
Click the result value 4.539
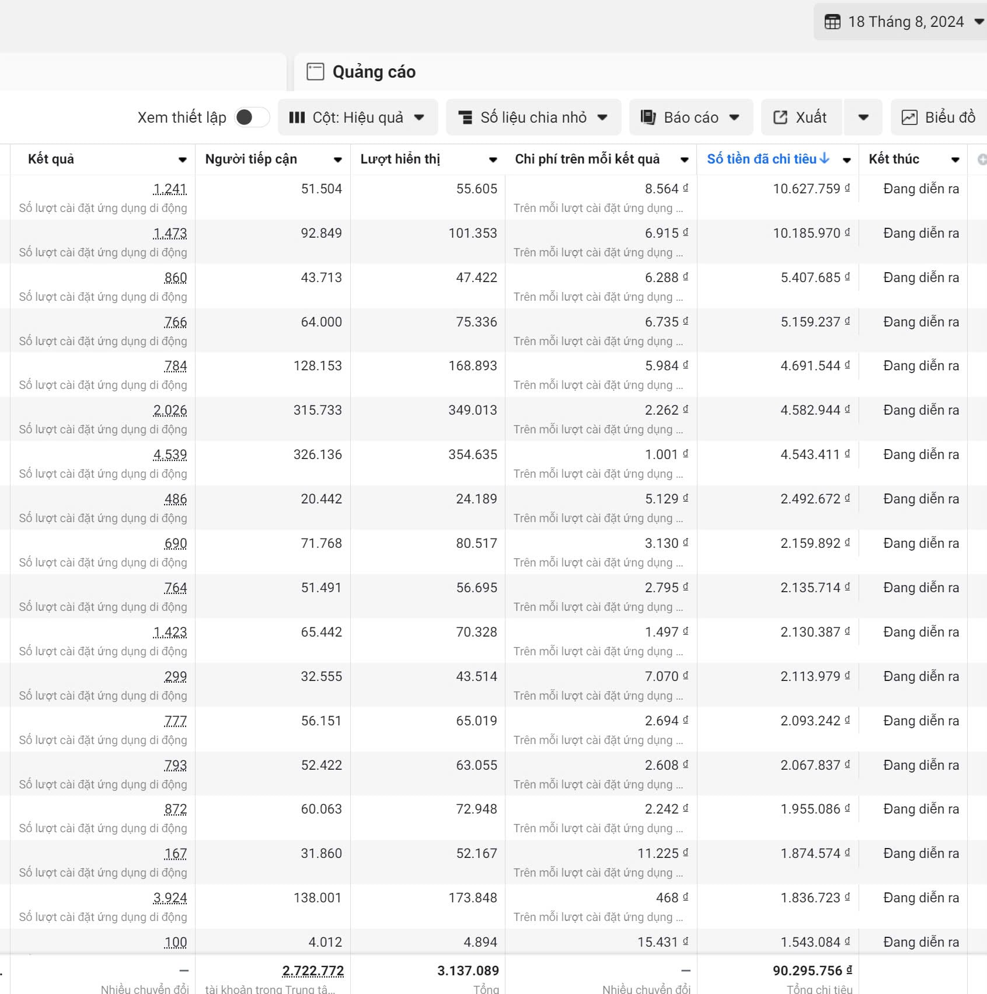[170, 455]
